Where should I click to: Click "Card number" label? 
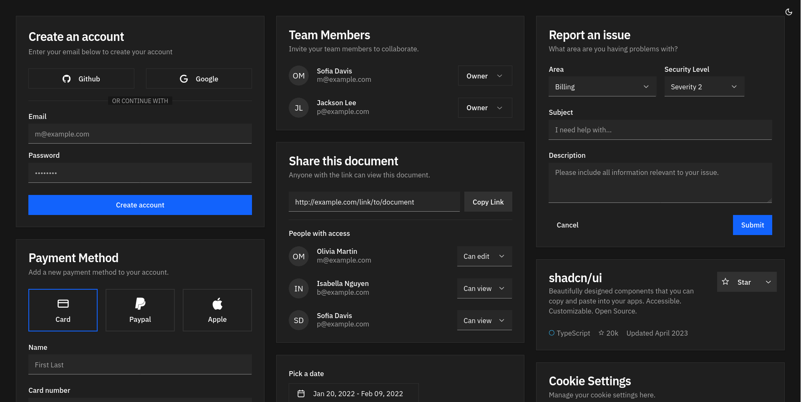tap(49, 390)
